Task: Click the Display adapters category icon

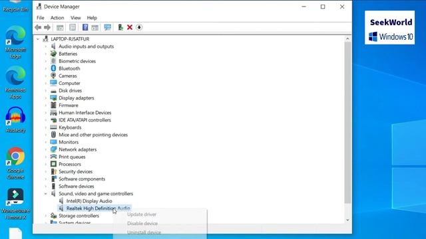Action: (53, 98)
